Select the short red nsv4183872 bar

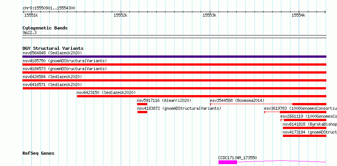point(142,112)
